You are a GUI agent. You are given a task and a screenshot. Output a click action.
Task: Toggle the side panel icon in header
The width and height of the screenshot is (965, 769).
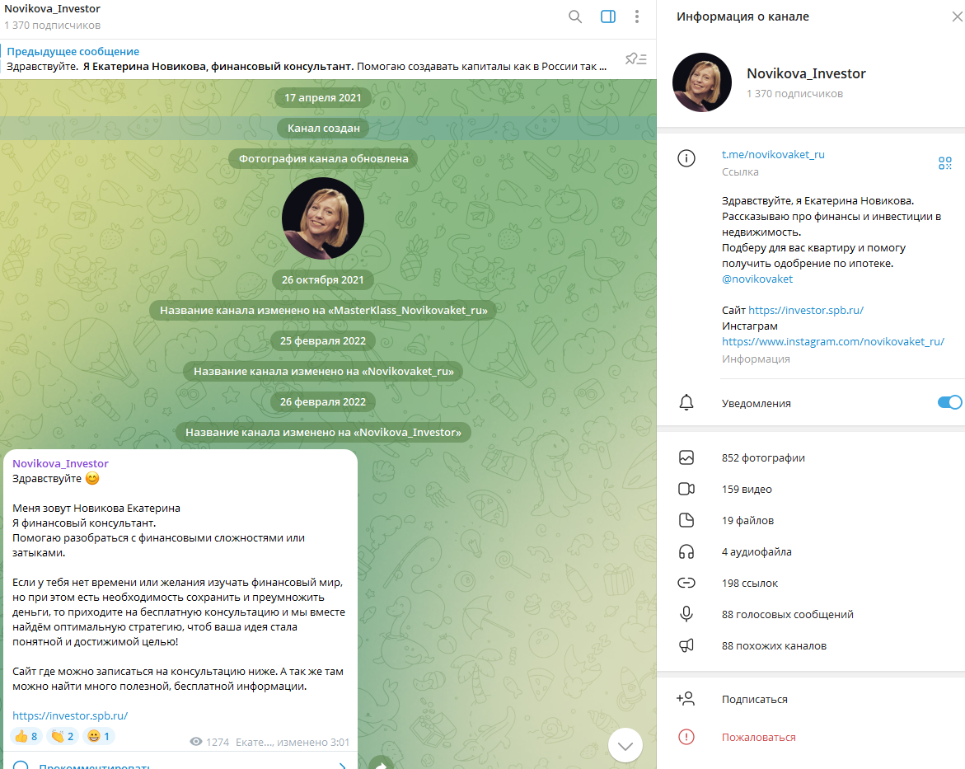tap(608, 16)
